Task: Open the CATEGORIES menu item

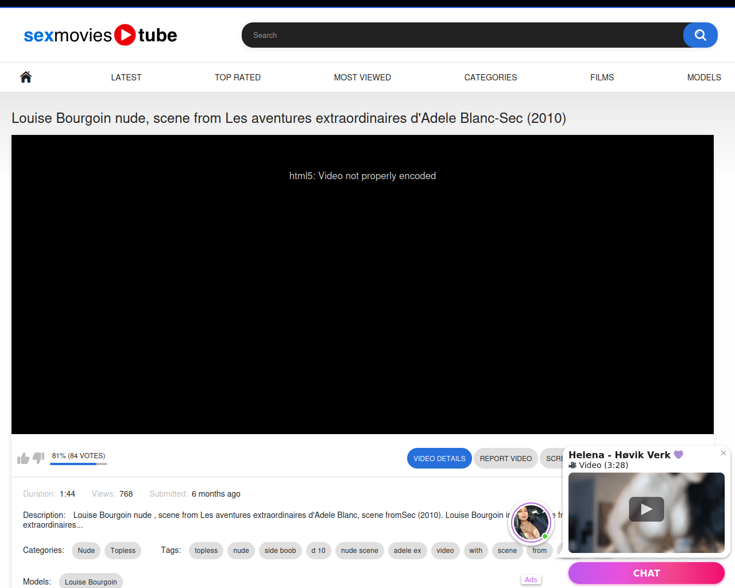Action: (x=490, y=78)
